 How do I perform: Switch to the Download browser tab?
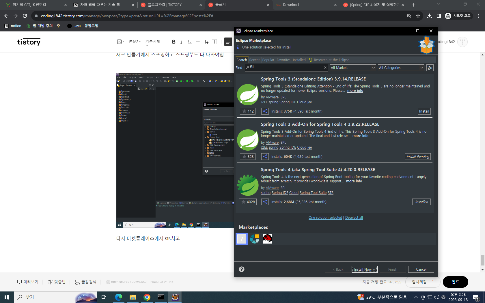coord(306,5)
